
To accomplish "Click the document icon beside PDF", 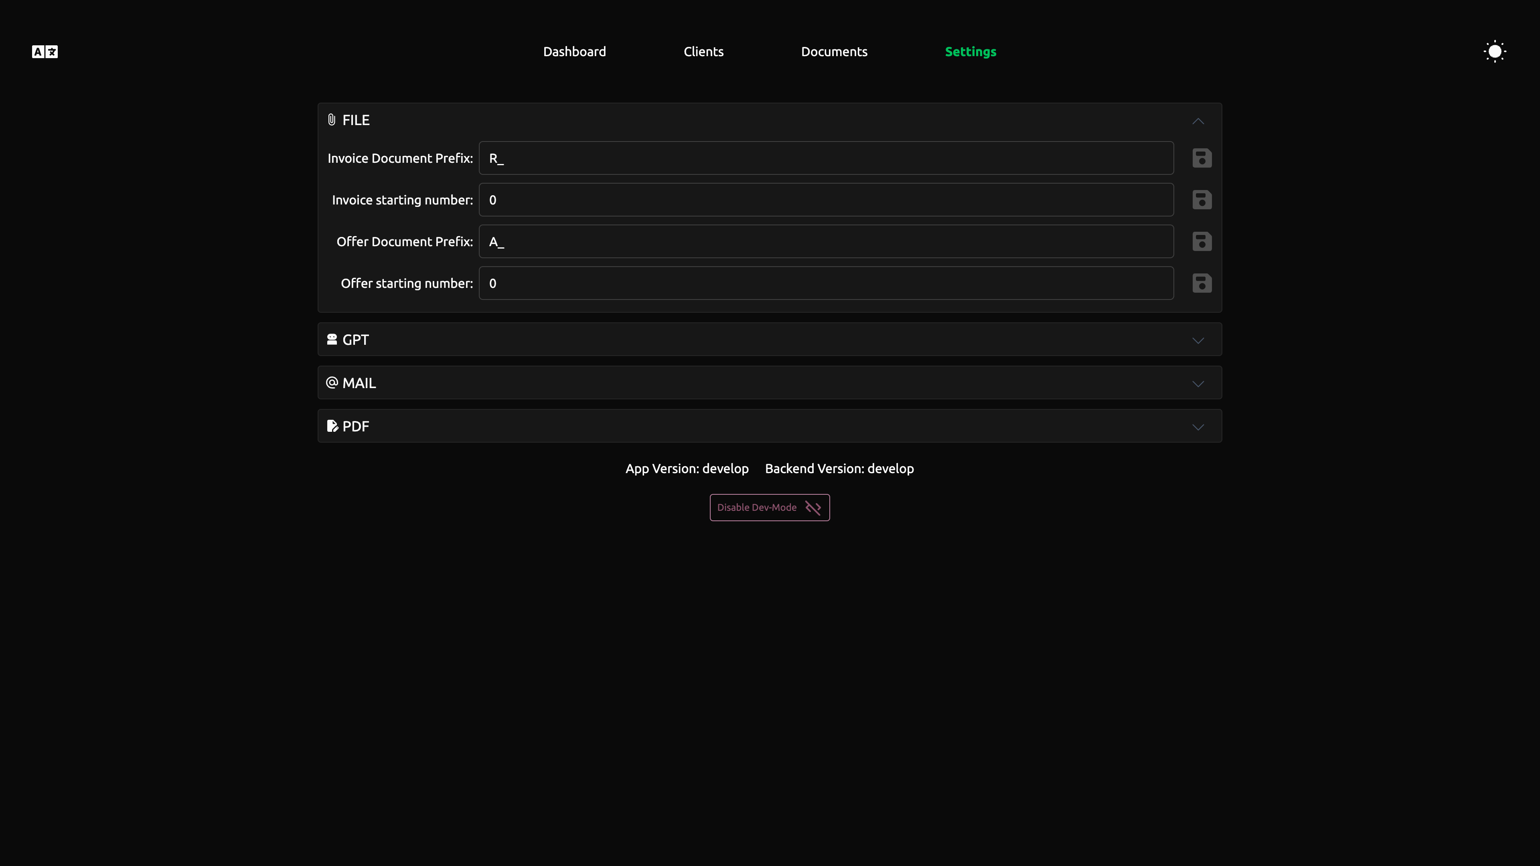I will [332, 426].
